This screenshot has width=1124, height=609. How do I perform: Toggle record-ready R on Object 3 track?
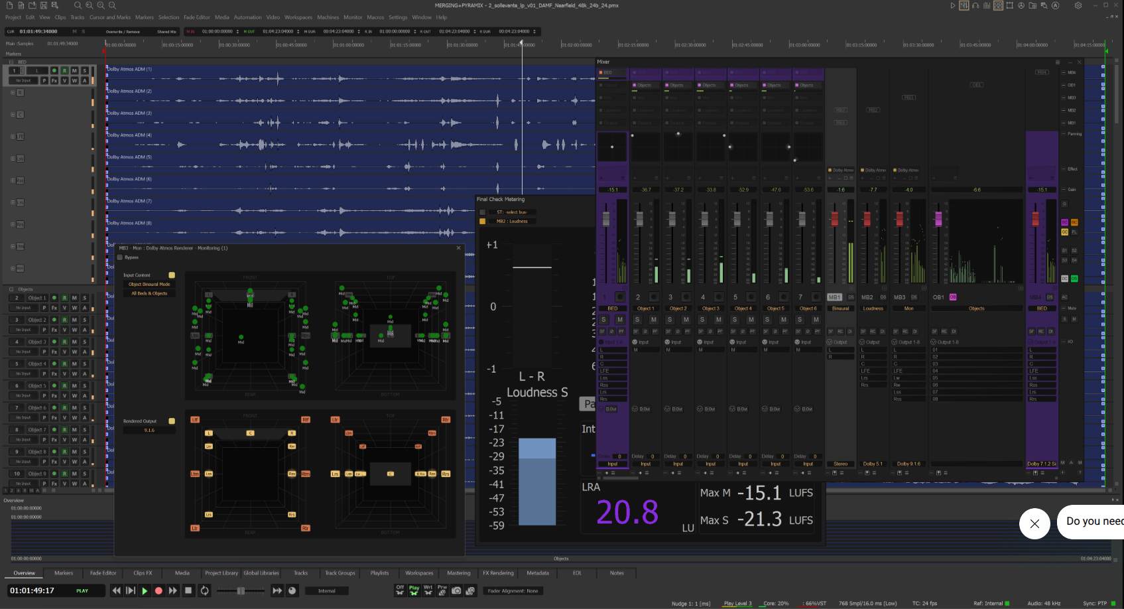point(64,342)
